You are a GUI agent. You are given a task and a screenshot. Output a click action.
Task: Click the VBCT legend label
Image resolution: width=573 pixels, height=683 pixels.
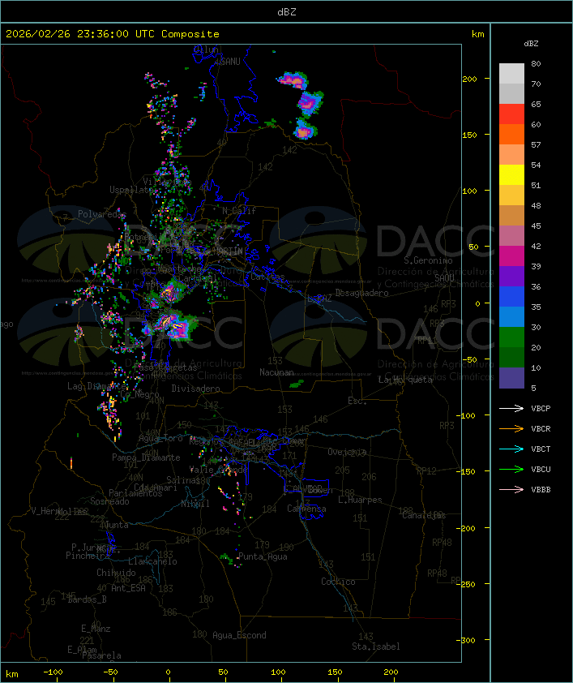coord(541,449)
